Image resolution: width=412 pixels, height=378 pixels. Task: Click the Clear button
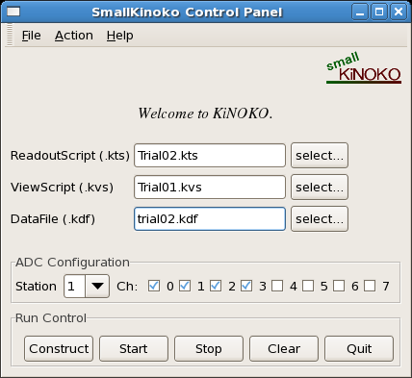click(284, 348)
